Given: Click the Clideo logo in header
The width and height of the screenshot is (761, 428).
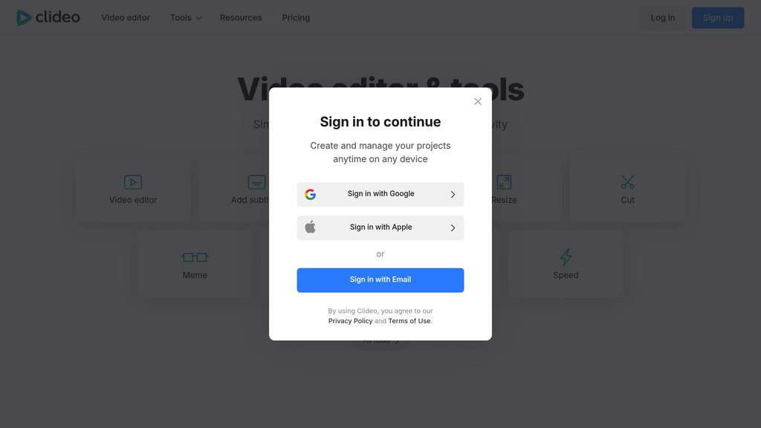Looking at the screenshot, I should point(48,18).
